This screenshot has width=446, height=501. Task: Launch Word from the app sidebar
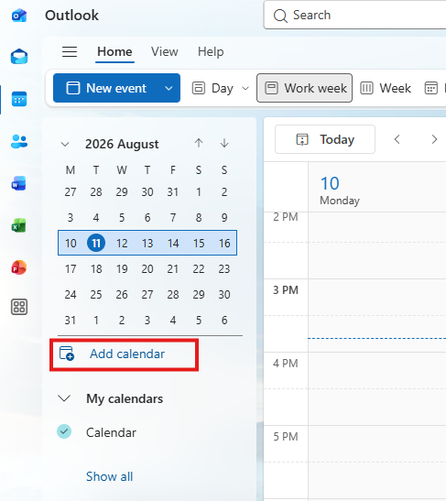(19, 183)
